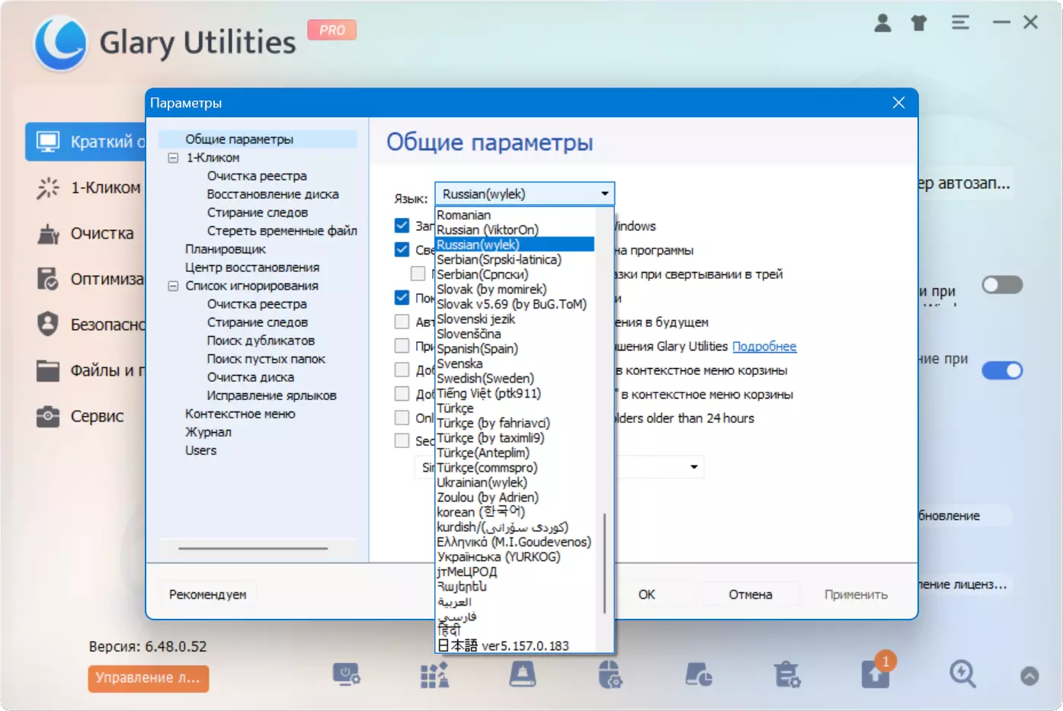
Task: Select Поиск дубликатов tree item
Action: point(261,341)
